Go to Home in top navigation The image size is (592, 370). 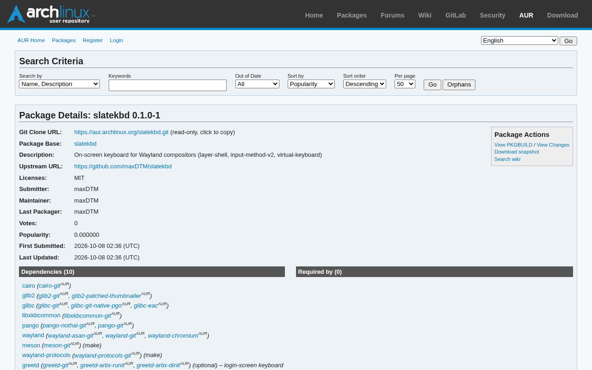pyautogui.click(x=314, y=15)
